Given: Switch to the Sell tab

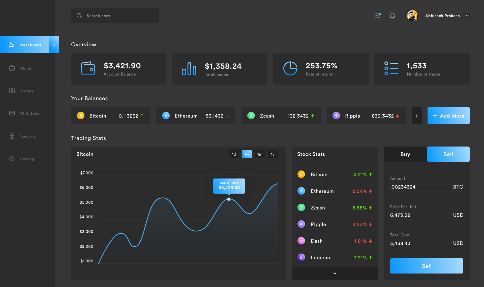Looking at the screenshot, I should [448, 154].
